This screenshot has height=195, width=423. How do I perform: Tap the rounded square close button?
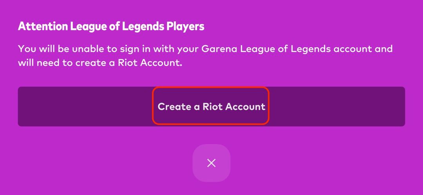211,163
